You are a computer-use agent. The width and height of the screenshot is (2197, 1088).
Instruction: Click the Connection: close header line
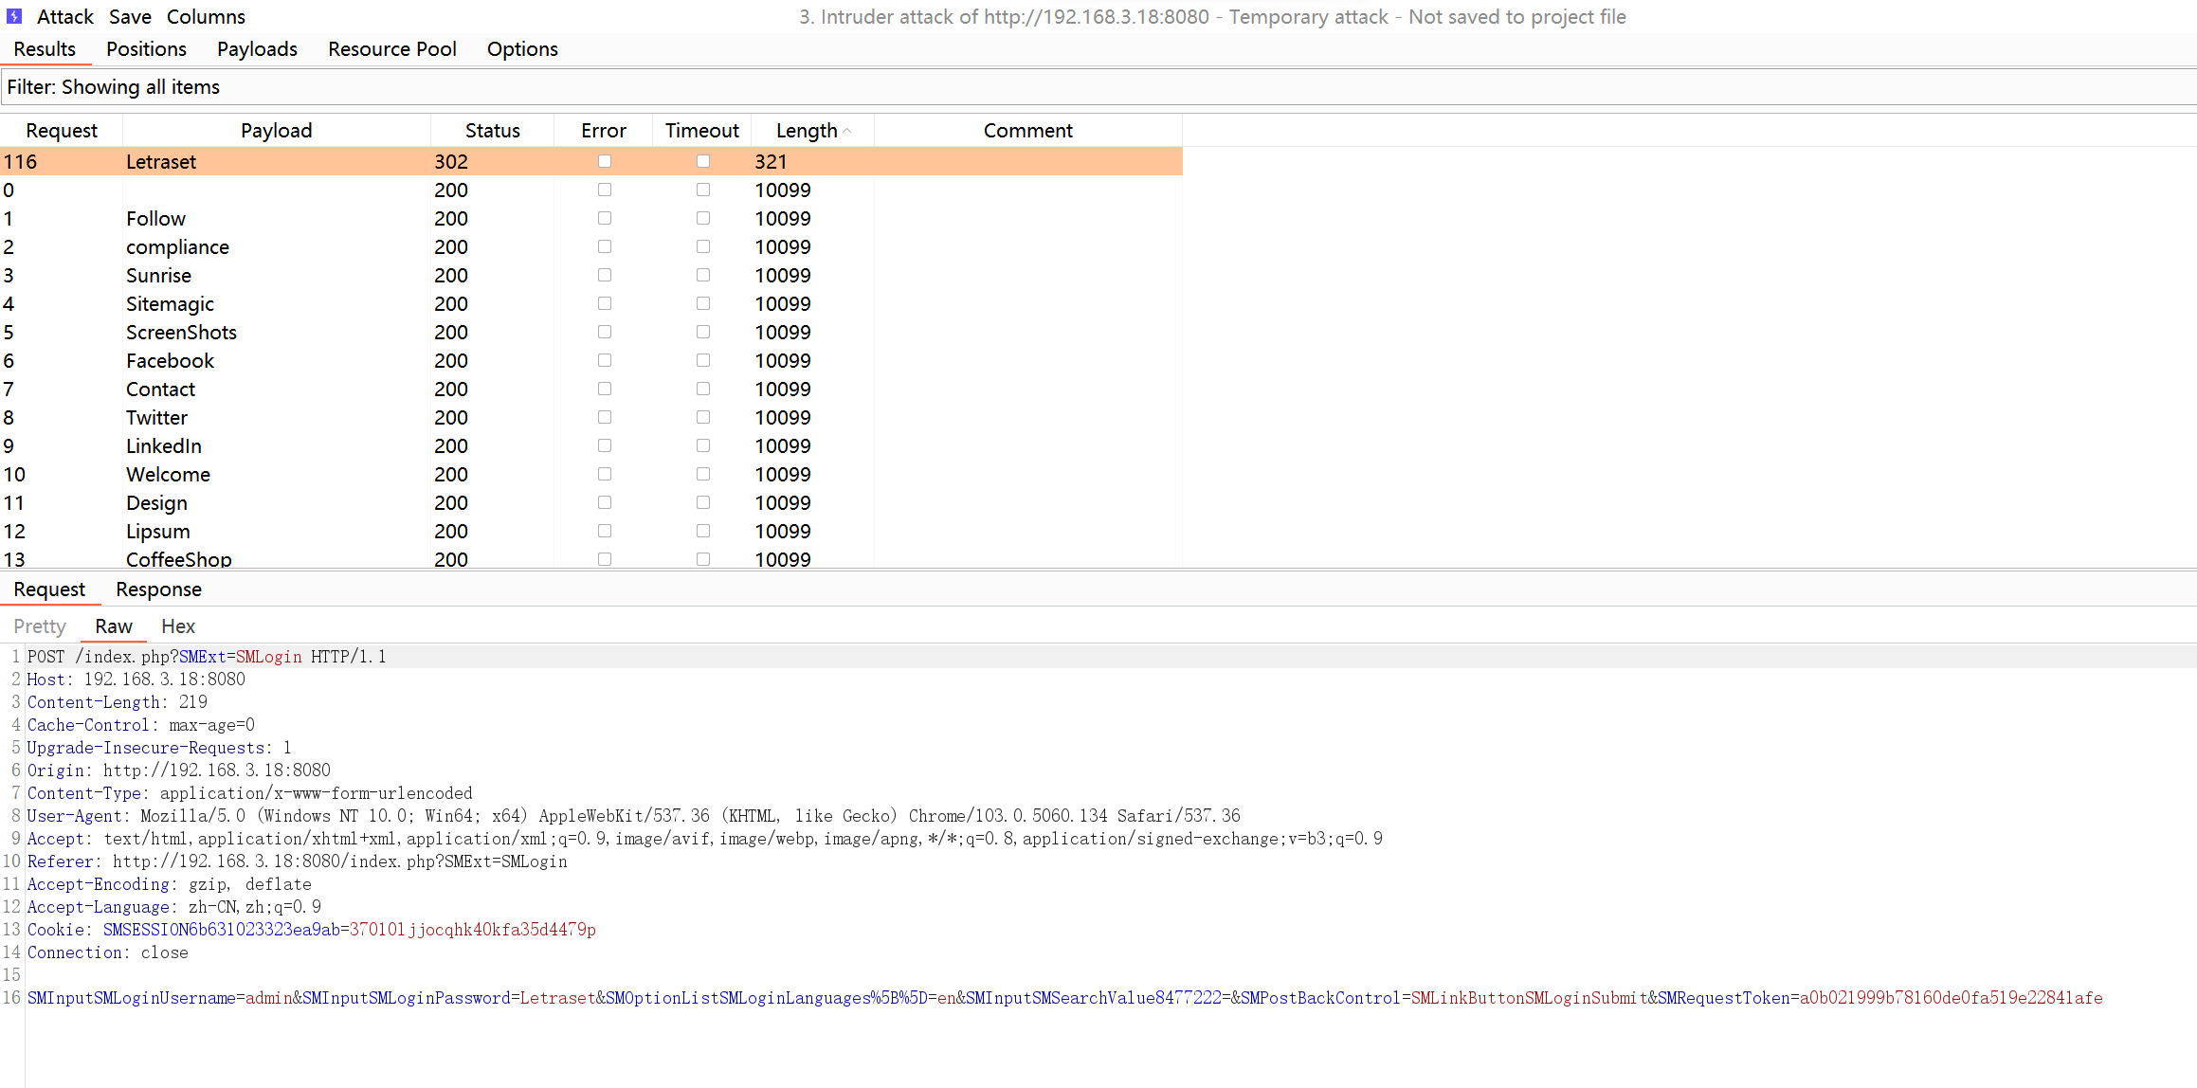tap(107, 952)
